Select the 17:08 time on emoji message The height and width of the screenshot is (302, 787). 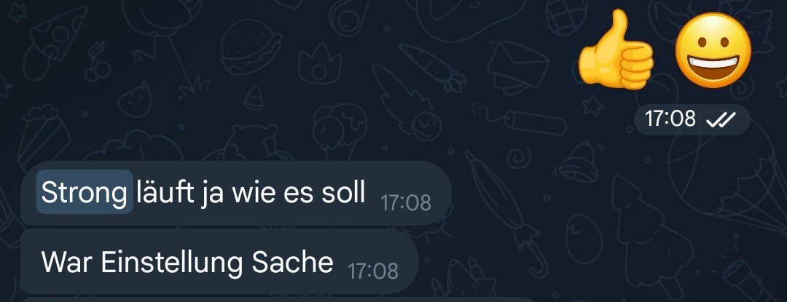[670, 119]
